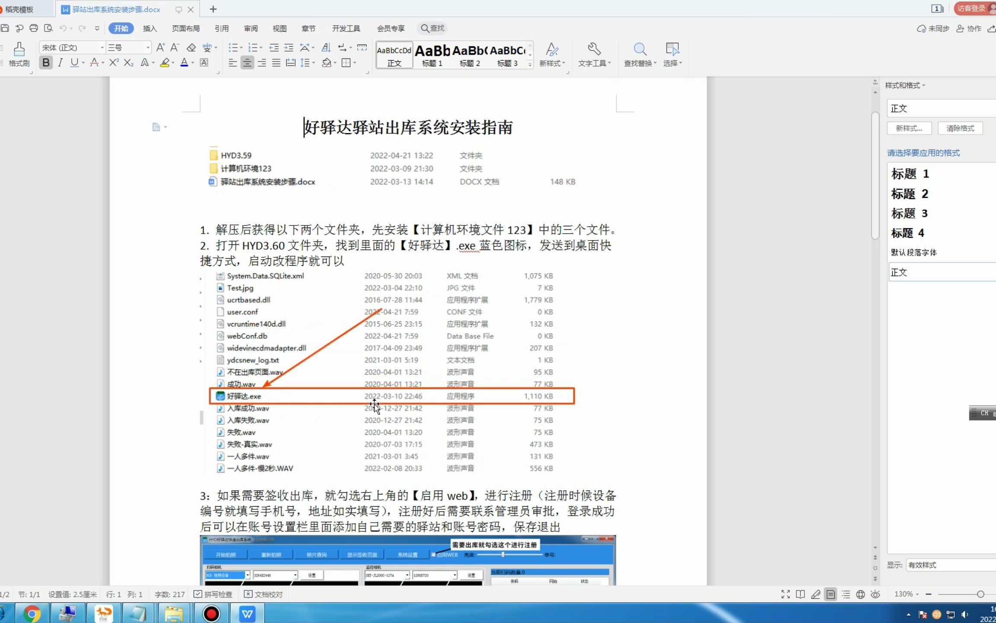Screen dimensions: 996x623
Task: Open the 显示 有效样式 combo box
Action: point(950,565)
